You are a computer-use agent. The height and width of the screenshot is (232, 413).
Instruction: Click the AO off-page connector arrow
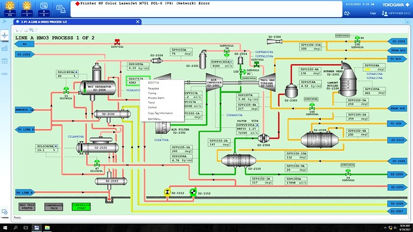24,44
